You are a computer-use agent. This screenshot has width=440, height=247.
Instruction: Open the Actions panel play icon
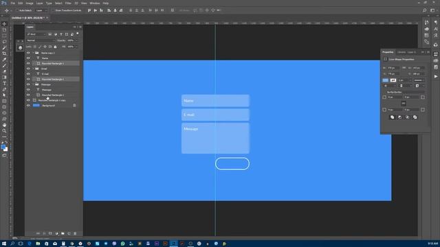[x=435, y=76]
